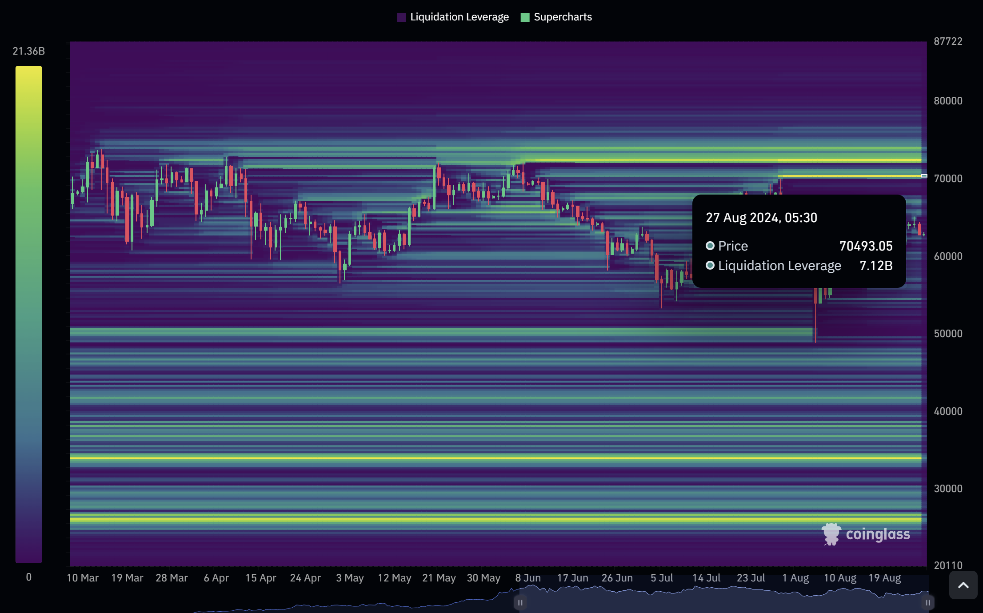Click the purple Liquidation Leverage legend swatch

tap(401, 17)
